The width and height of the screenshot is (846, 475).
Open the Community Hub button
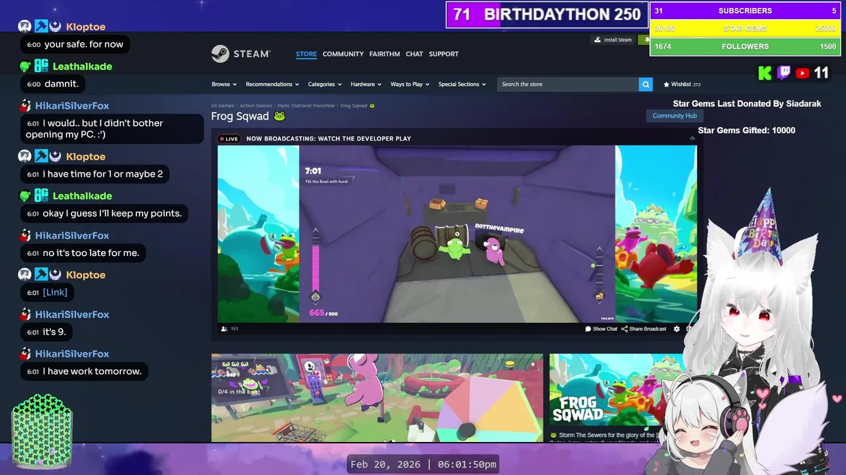[x=674, y=115]
